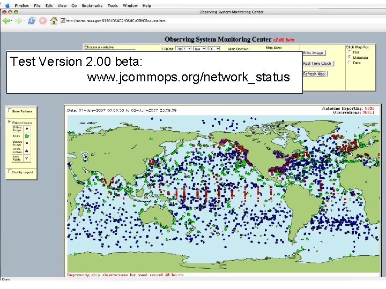The height and width of the screenshot is (289, 386).
Task: Click the 'Map Size:' label
Action: click(274, 48)
